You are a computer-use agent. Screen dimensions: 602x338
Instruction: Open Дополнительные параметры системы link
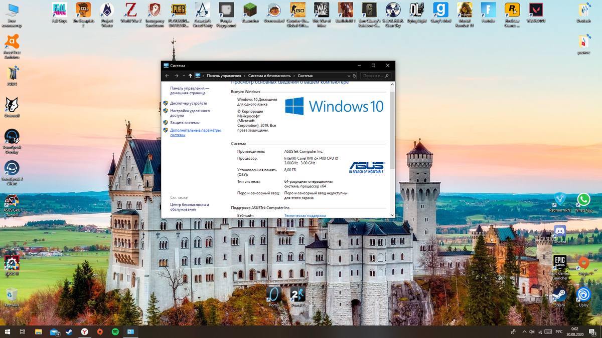point(195,132)
